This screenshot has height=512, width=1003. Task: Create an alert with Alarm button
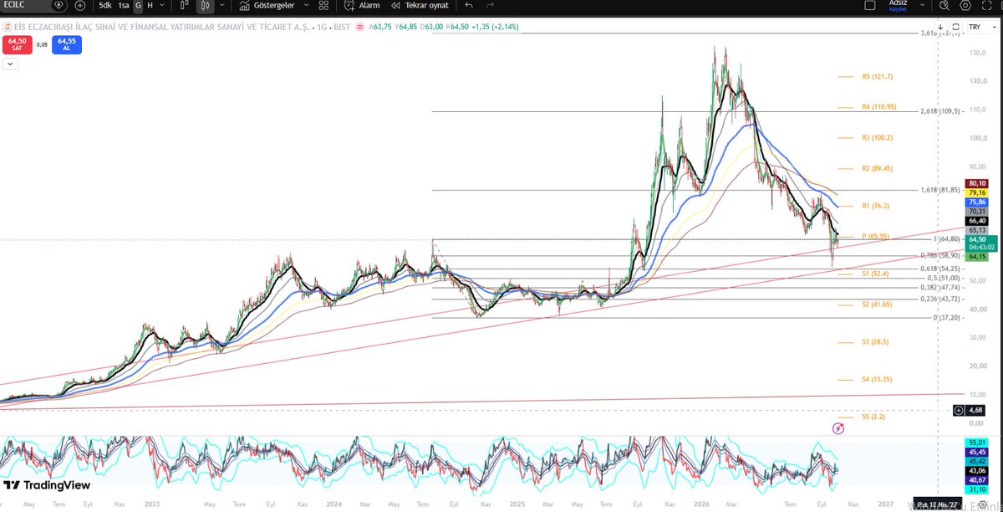[363, 5]
